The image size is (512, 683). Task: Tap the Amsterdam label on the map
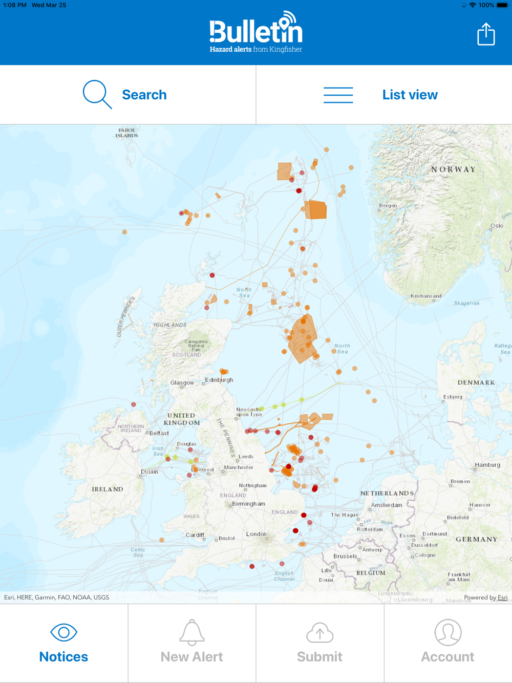tap(387, 505)
